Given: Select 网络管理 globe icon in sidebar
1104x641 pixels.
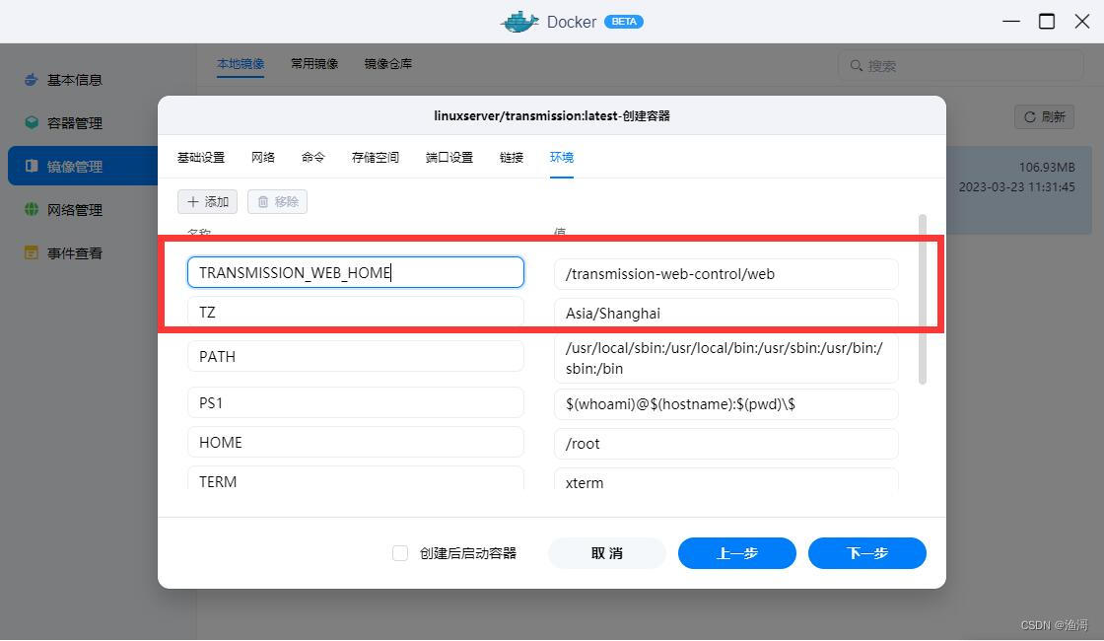Looking at the screenshot, I should (32, 210).
